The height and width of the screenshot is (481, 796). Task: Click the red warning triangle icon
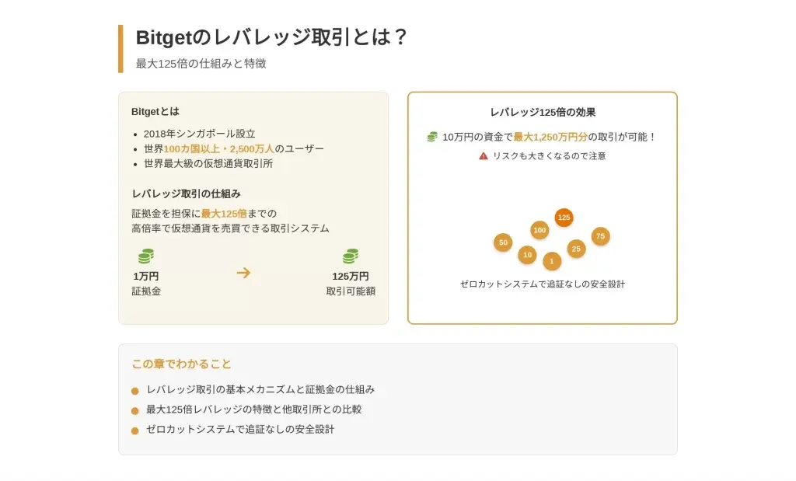pyautogui.click(x=484, y=155)
